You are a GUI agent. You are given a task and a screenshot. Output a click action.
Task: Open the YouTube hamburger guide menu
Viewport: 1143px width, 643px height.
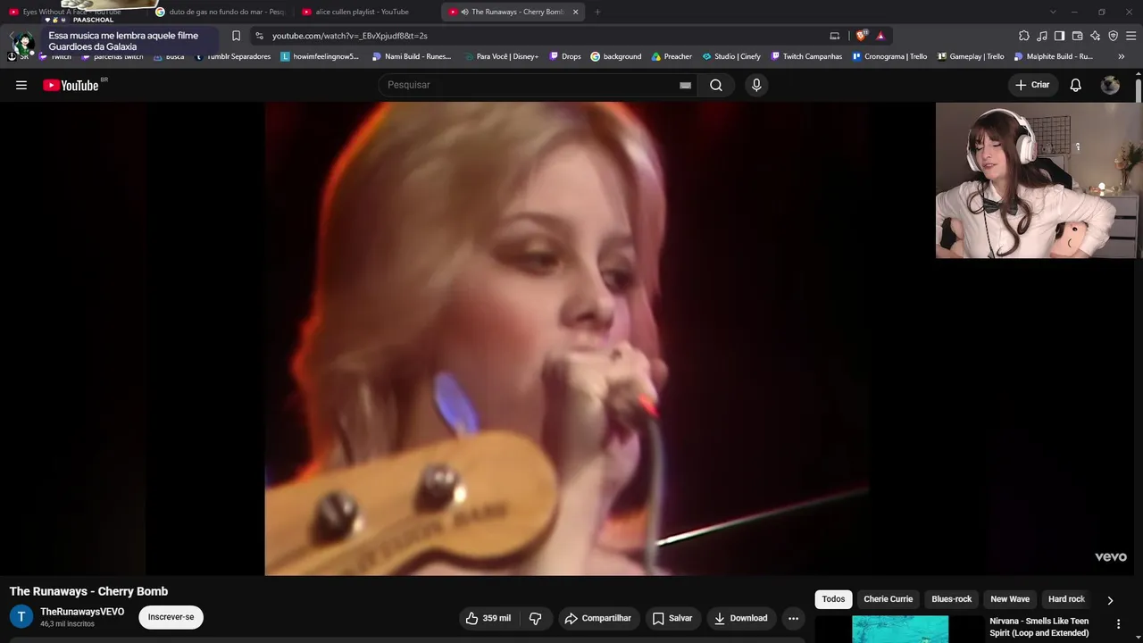pos(21,85)
